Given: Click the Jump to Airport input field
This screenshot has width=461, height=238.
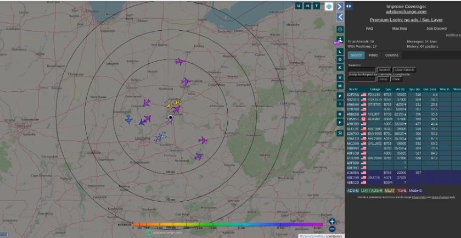Looking at the screenshot, I should coord(362,79).
